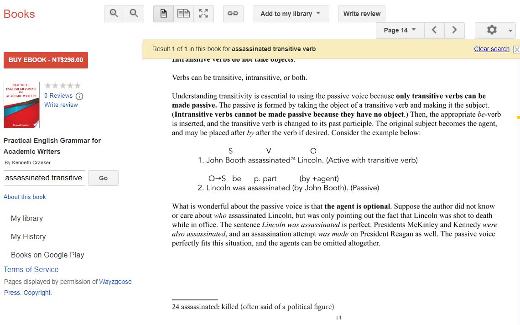The width and height of the screenshot is (520, 325).
Task: Click the zoom in magnifier icon
Action: 114,14
